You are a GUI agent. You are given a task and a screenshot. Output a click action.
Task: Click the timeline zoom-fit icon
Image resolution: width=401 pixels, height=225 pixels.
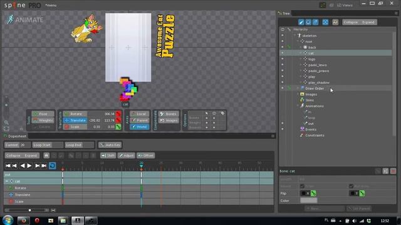[53, 210]
